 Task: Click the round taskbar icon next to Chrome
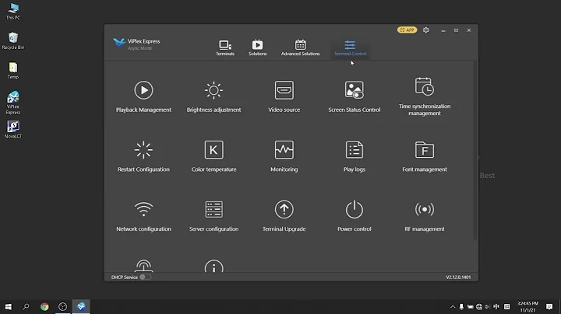click(x=62, y=306)
